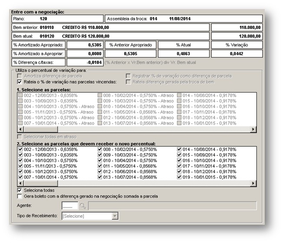The height and width of the screenshot is (243, 283).
Task: Uncheck parcela 008 - 10/02/2014 in list 2
Action: tap(100, 149)
